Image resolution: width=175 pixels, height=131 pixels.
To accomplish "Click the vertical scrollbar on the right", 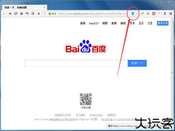I will click(x=172, y=73).
